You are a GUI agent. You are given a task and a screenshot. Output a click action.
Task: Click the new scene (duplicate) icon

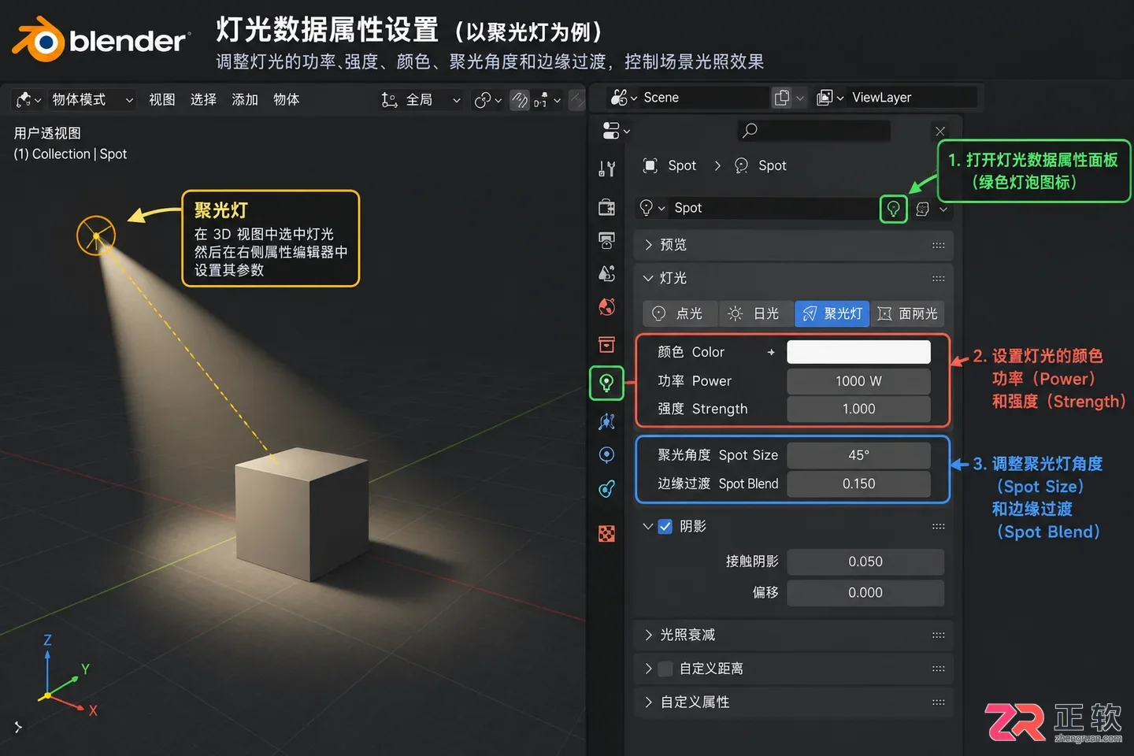tap(782, 98)
